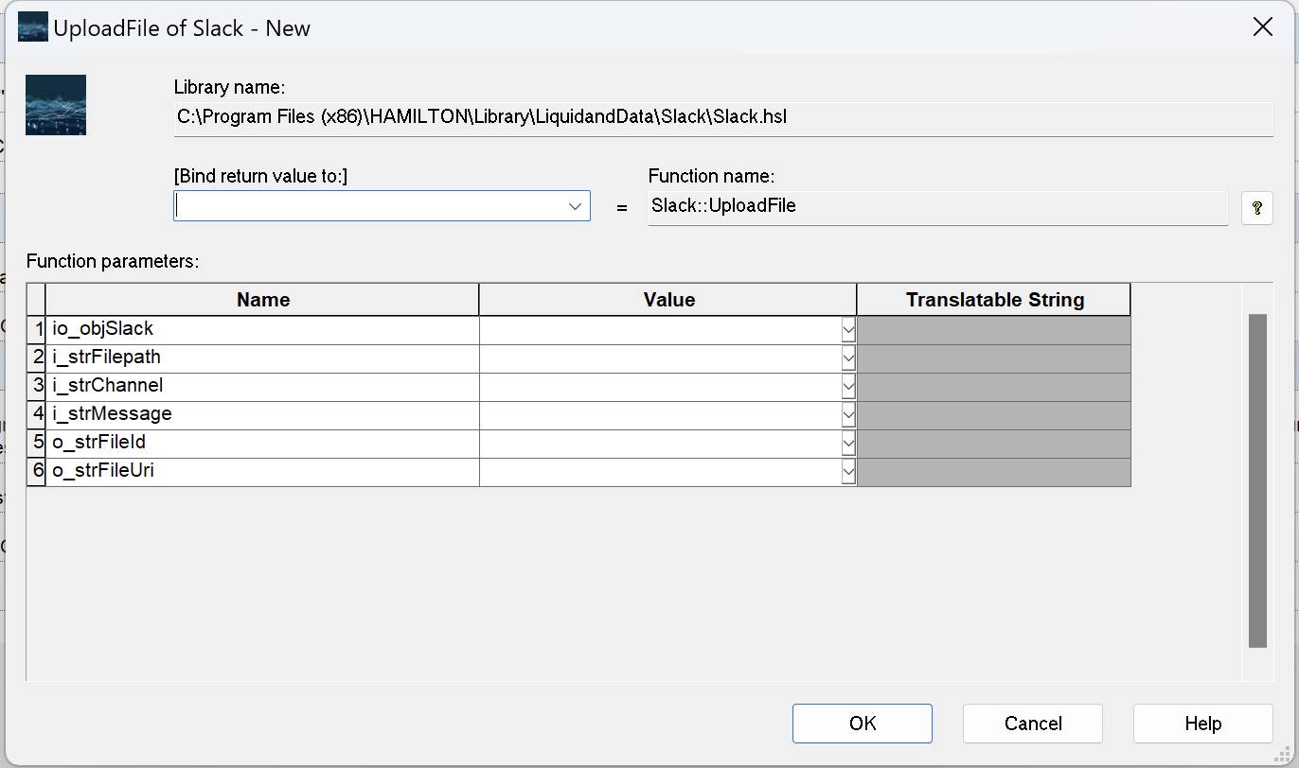
Task: Select the i_strChannel parameter name
Action: click(x=263, y=387)
